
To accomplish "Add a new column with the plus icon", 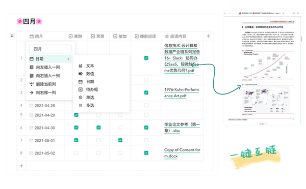I will [x=208, y=36].
